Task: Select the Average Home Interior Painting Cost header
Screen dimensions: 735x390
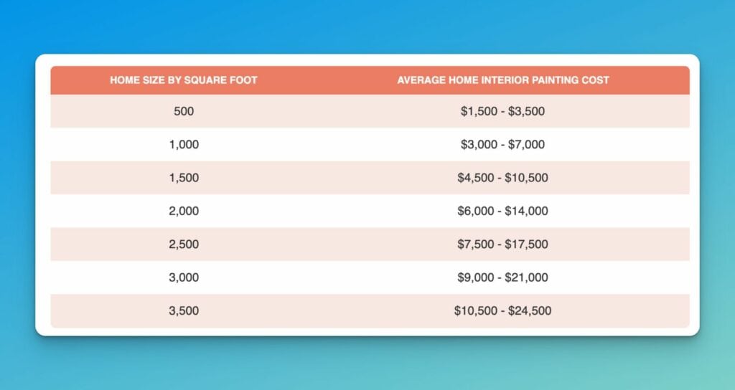Action: point(503,80)
